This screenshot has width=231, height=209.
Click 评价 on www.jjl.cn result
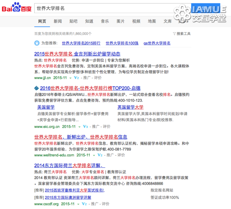pyautogui.click(x=98, y=78)
